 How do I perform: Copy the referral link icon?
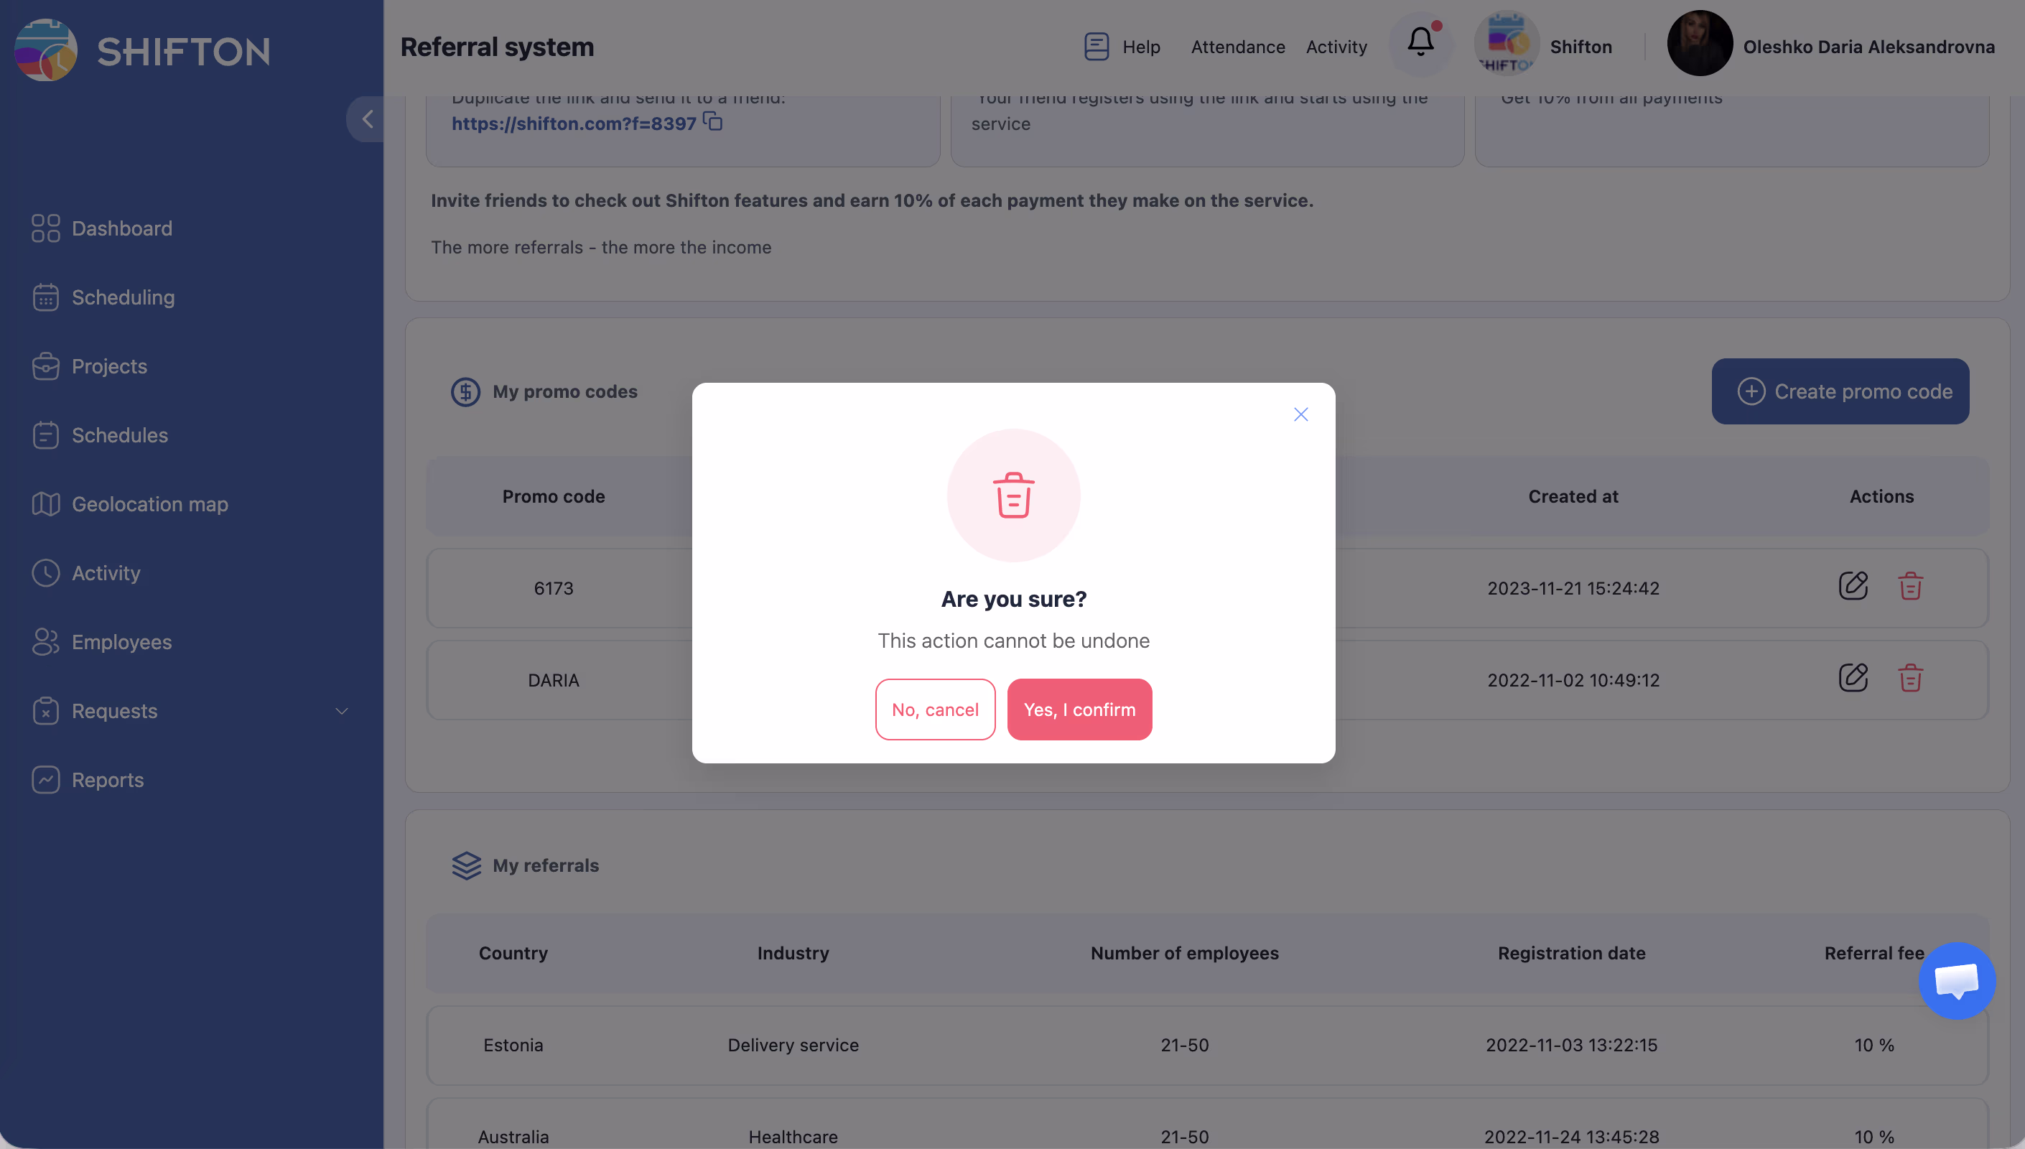tap(713, 121)
